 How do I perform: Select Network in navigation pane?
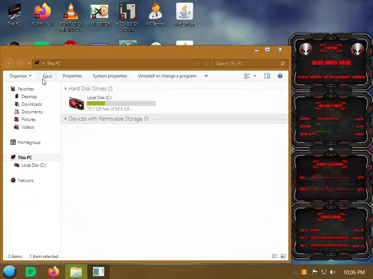tap(26, 180)
